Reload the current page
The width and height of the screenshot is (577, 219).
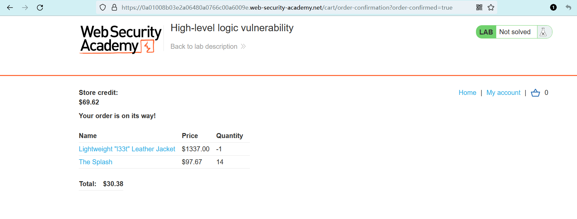40,8
